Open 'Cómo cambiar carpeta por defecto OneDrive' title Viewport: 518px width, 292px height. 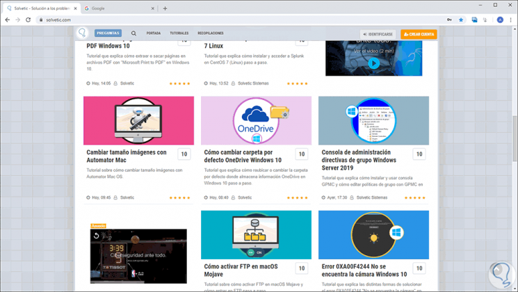pos(243,156)
